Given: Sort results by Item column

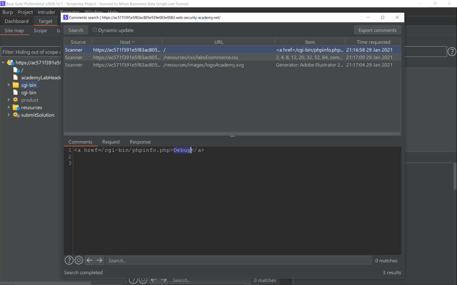Looking at the screenshot, I should tap(310, 42).
